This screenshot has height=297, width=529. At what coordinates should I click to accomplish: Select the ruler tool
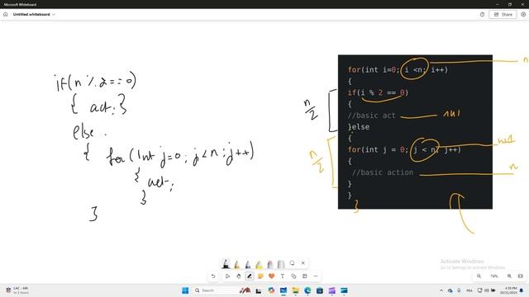pyautogui.click(x=281, y=264)
